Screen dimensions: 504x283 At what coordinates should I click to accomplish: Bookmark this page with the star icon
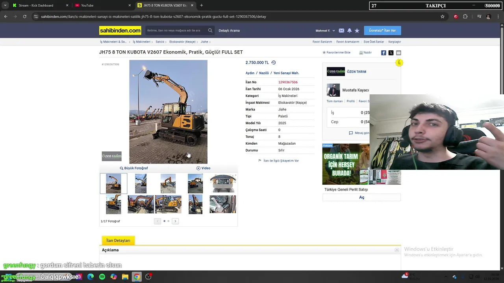[443, 17]
